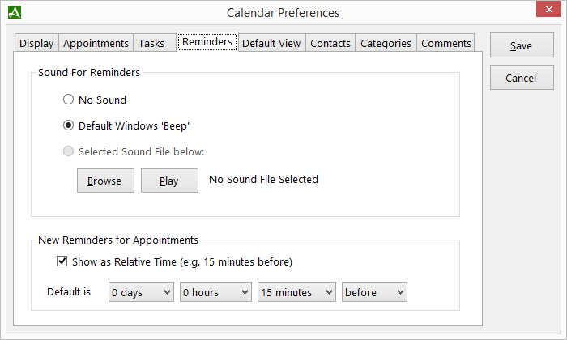Open the Contacts tab
567x340 pixels.
330,43
